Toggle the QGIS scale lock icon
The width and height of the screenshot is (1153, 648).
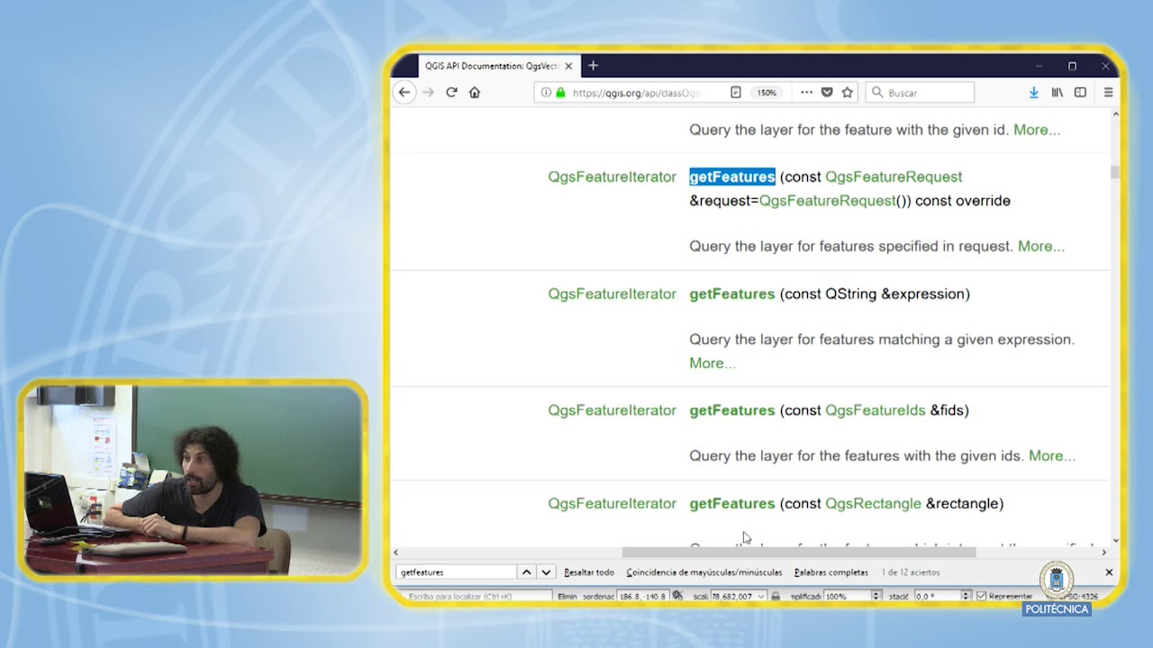tap(776, 596)
